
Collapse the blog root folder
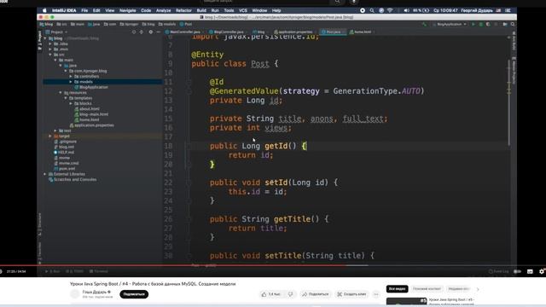coord(45,38)
